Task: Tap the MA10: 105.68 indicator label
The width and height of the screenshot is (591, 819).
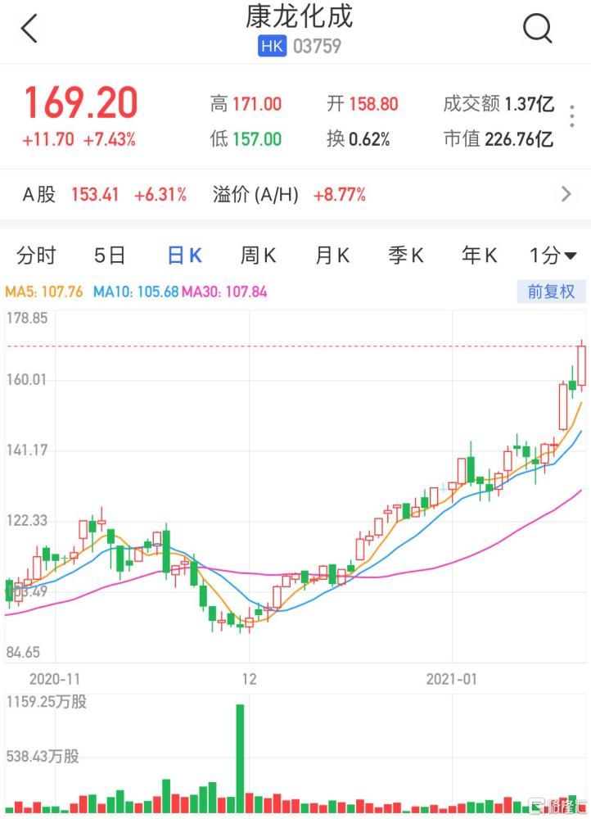Action: [136, 292]
